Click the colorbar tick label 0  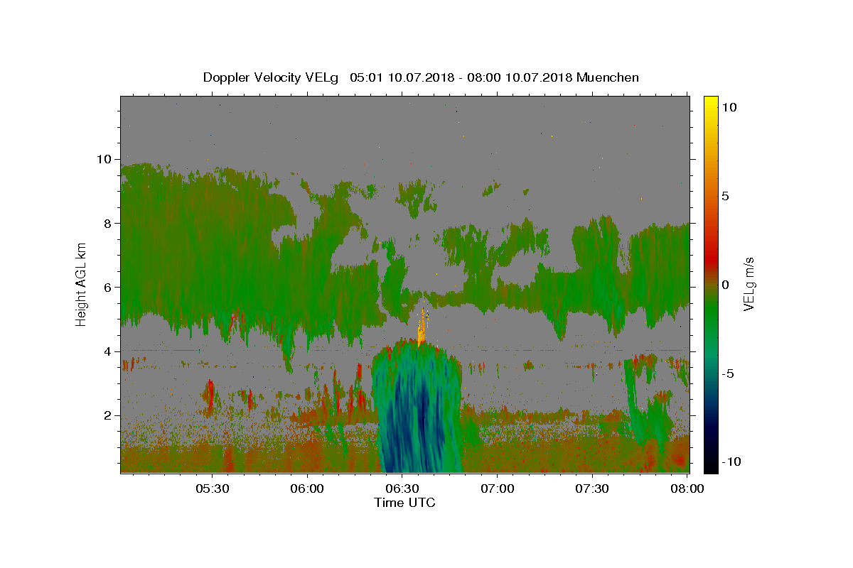click(726, 285)
